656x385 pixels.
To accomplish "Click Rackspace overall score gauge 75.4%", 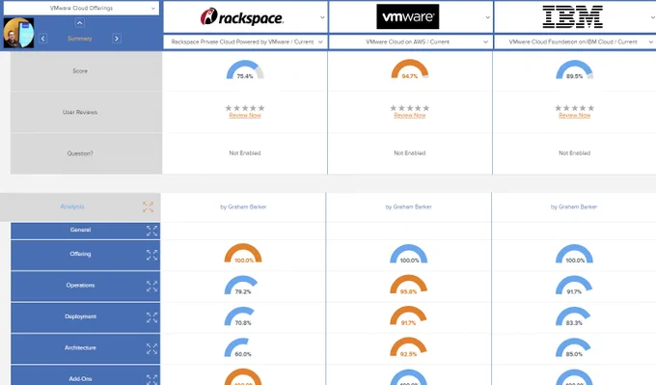I will [x=245, y=69].
